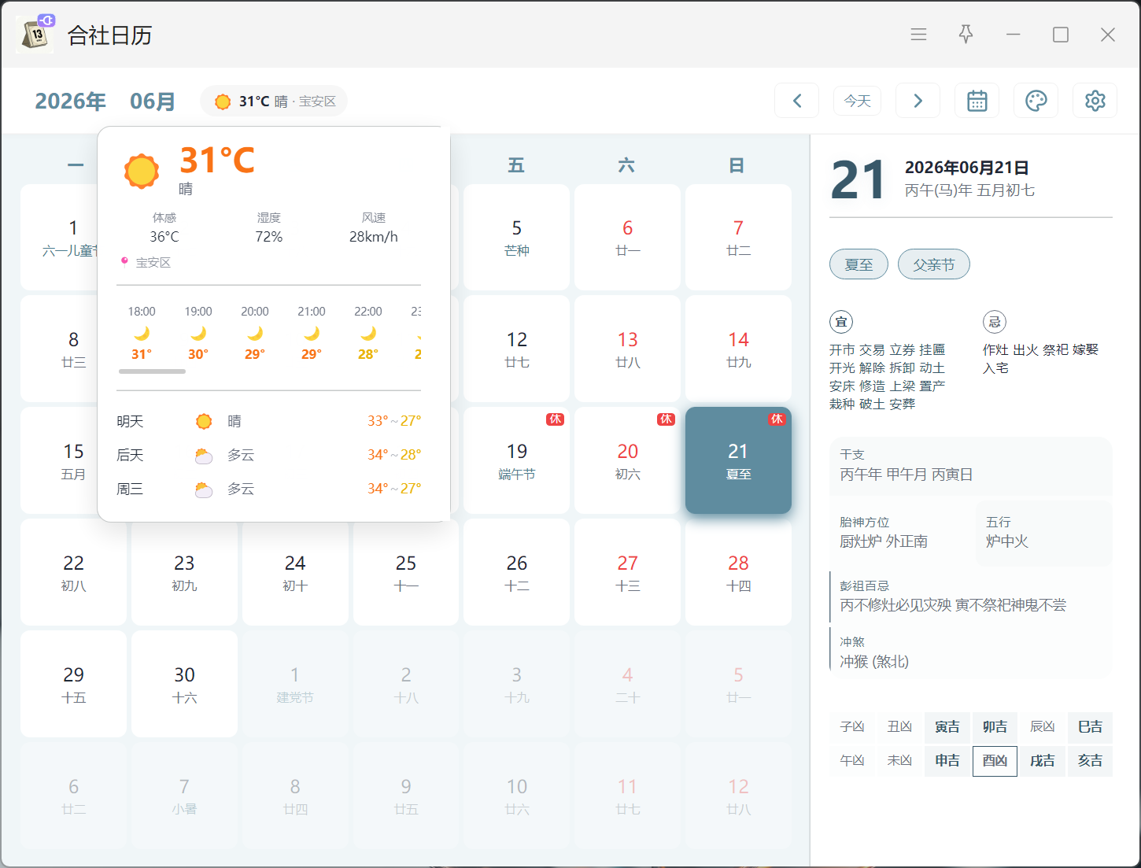Select the 酉凶 hour cell
Image resolution: width=1141 pixels, height=868 pixels.
995,761
